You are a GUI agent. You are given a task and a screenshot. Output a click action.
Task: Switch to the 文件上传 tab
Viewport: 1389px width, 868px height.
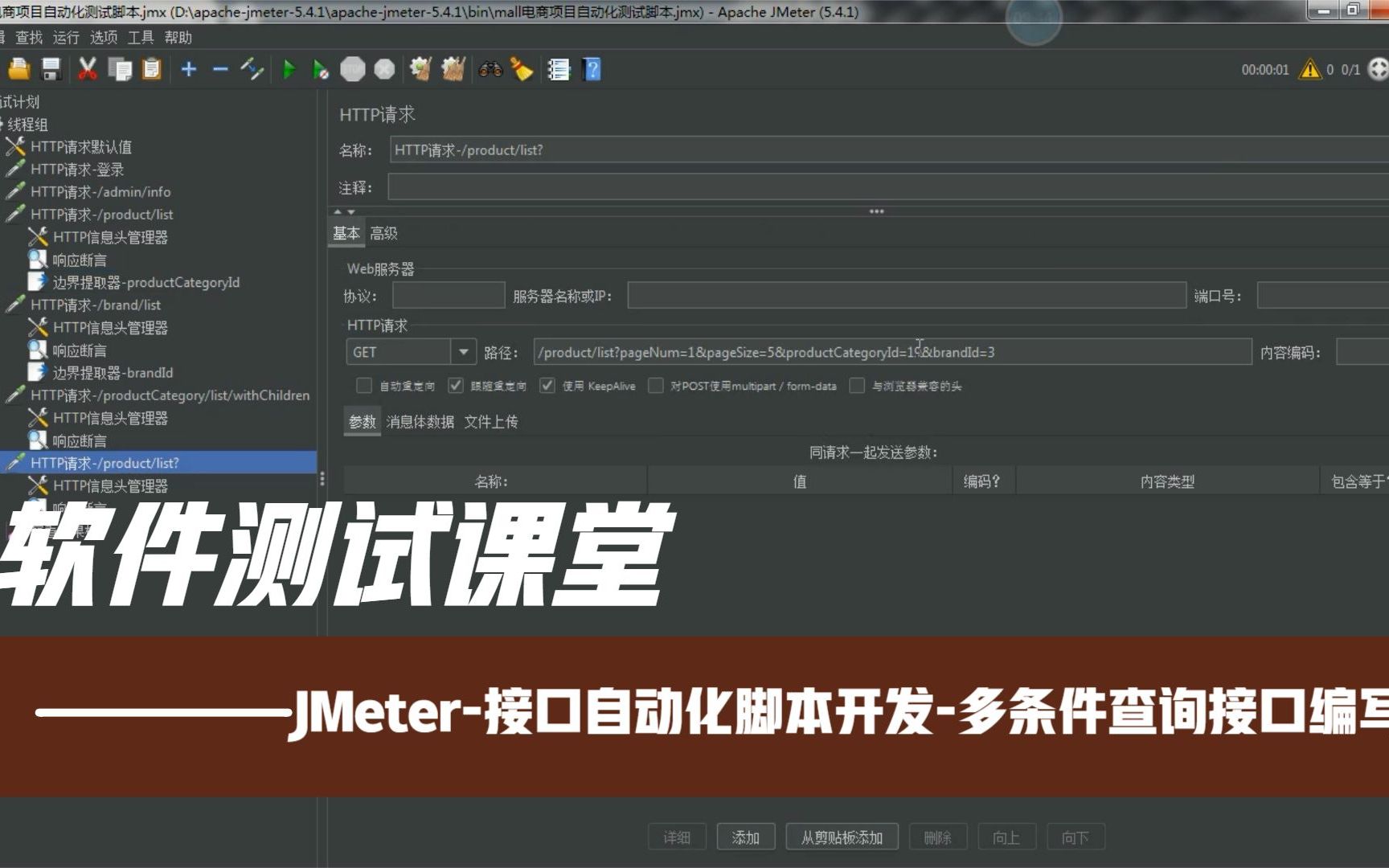(x=491, y=422)
